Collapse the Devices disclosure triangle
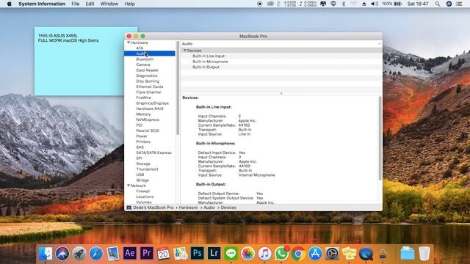Viewport: 470px width, 264px height. click(x=185, y=51)
